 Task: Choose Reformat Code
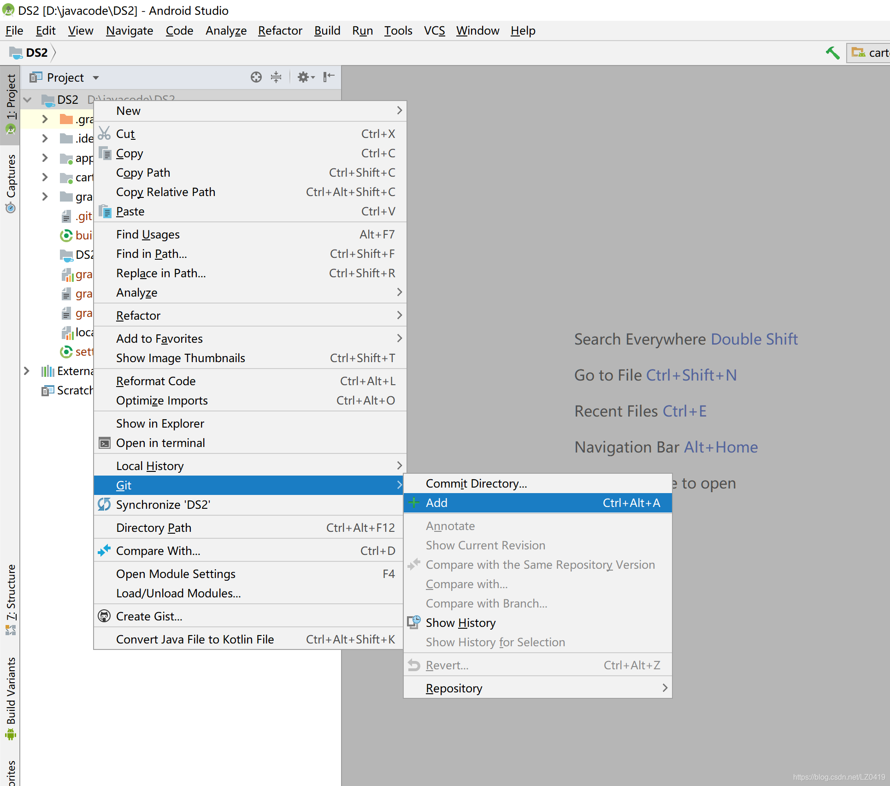(250, 381)
